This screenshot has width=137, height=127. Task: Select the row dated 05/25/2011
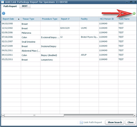(69, 60)
